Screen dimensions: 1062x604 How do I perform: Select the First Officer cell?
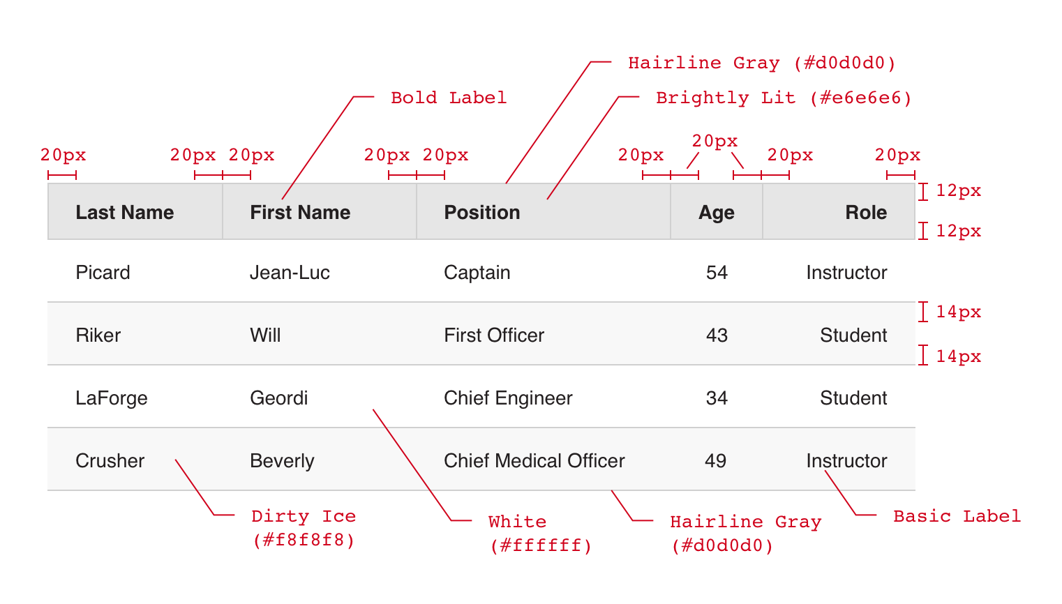[494, 335]
